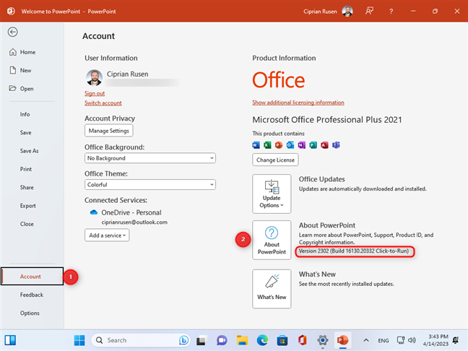Click Bing icon in search box
The image size is (468, 351).
coord(183,340)
